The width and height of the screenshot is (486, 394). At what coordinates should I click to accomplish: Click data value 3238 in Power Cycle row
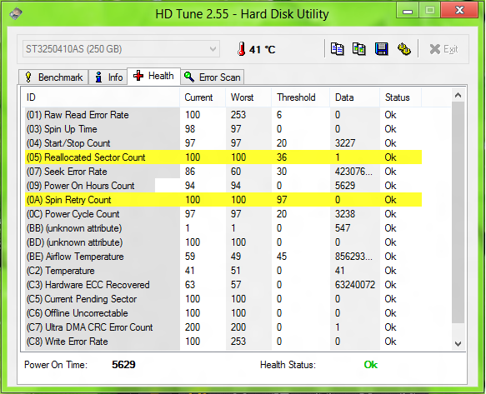tap(345, 214)
